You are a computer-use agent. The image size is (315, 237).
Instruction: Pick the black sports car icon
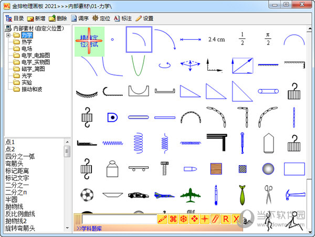(x=139, y=195)
